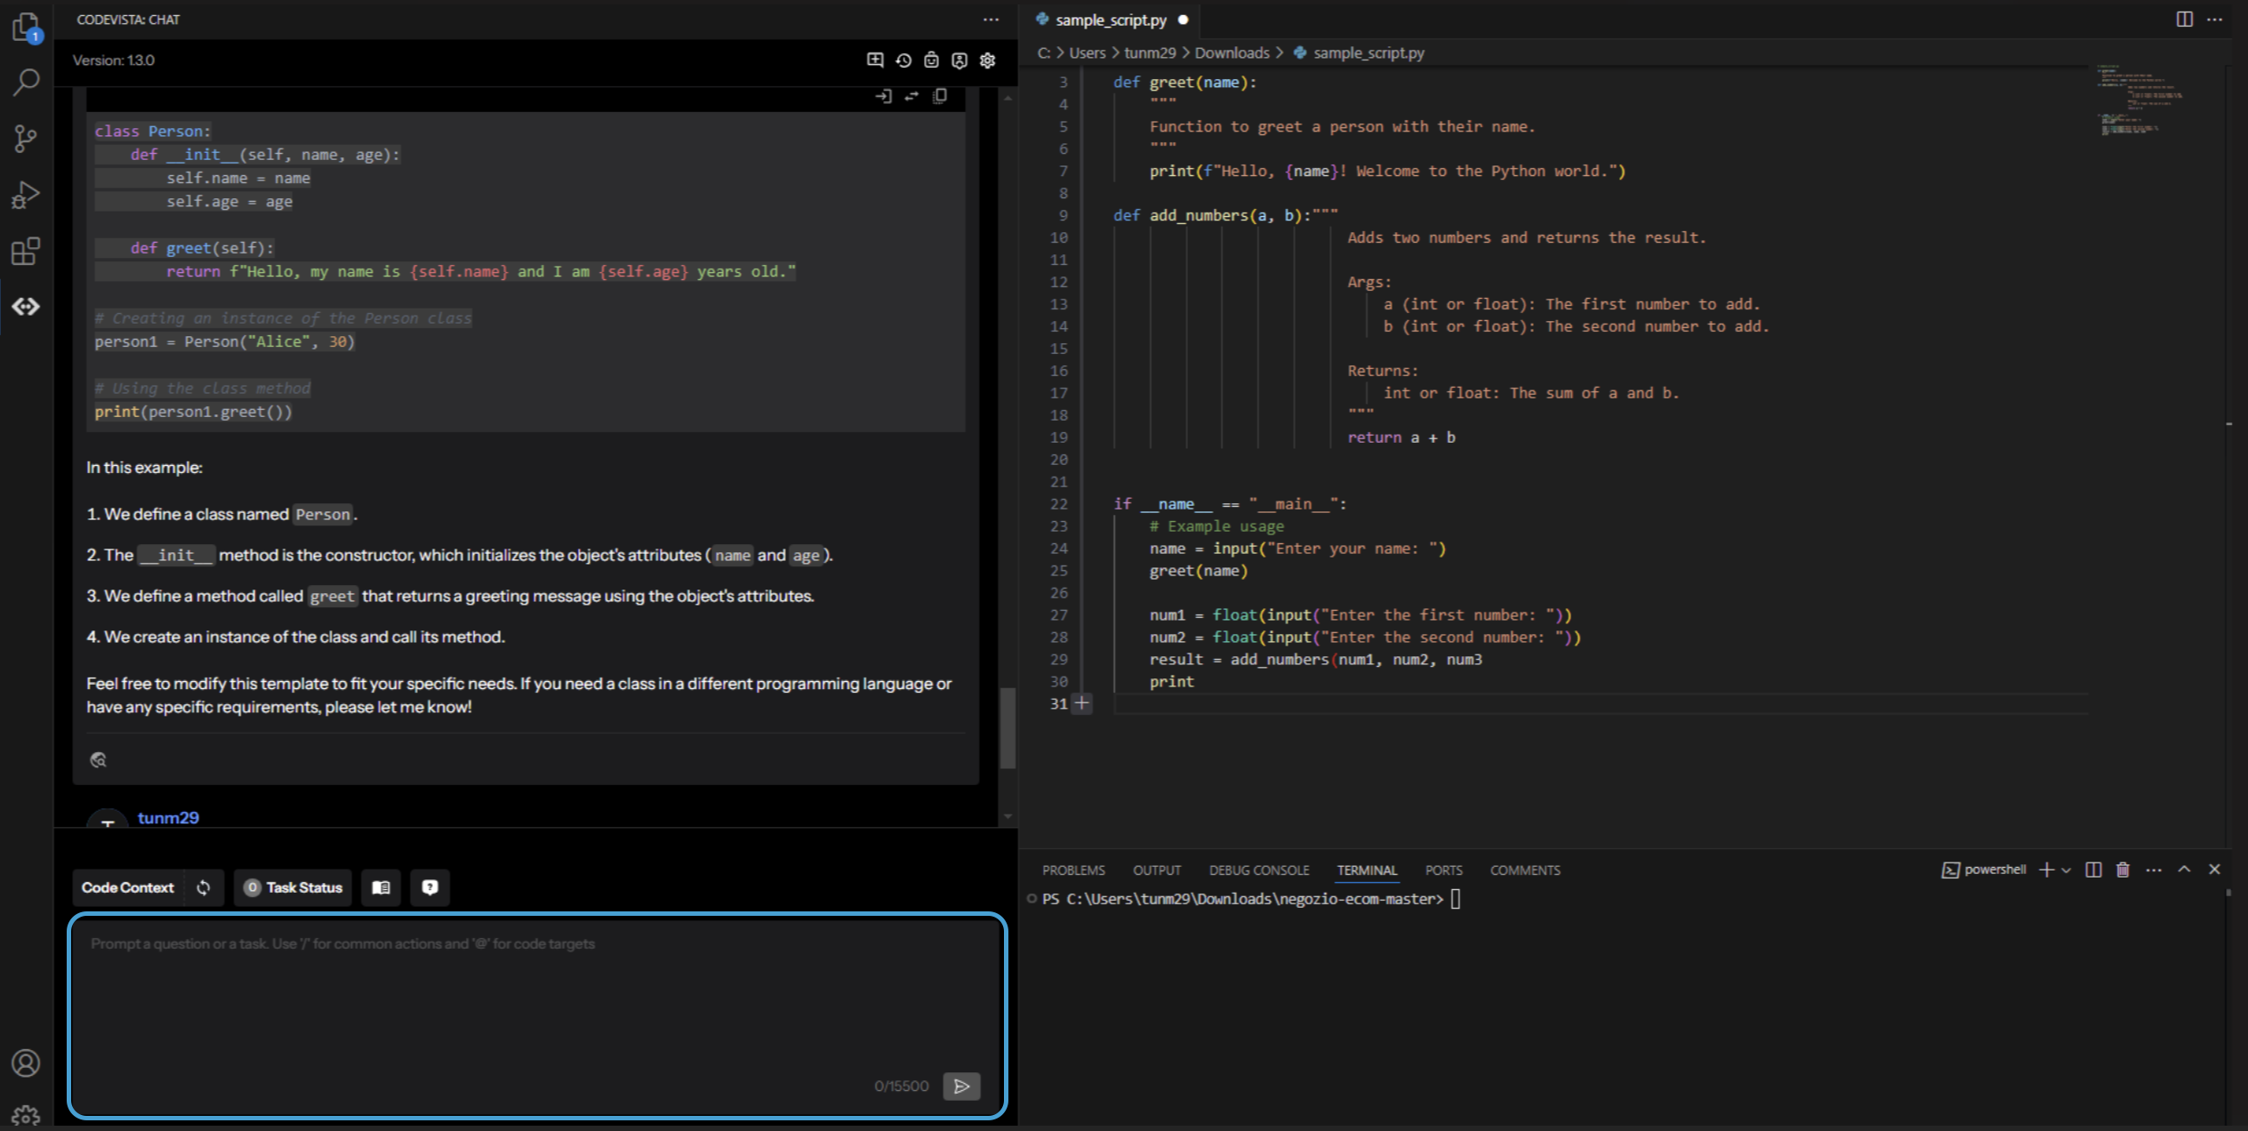
Task: Open the launch profile dropdown next to plus
Action: click(2066, 870)
